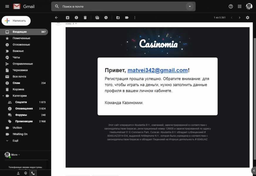Move email to a folder
Image resolution: width=256 pixels, height=176 pixels.
click(x=118, y=17)
